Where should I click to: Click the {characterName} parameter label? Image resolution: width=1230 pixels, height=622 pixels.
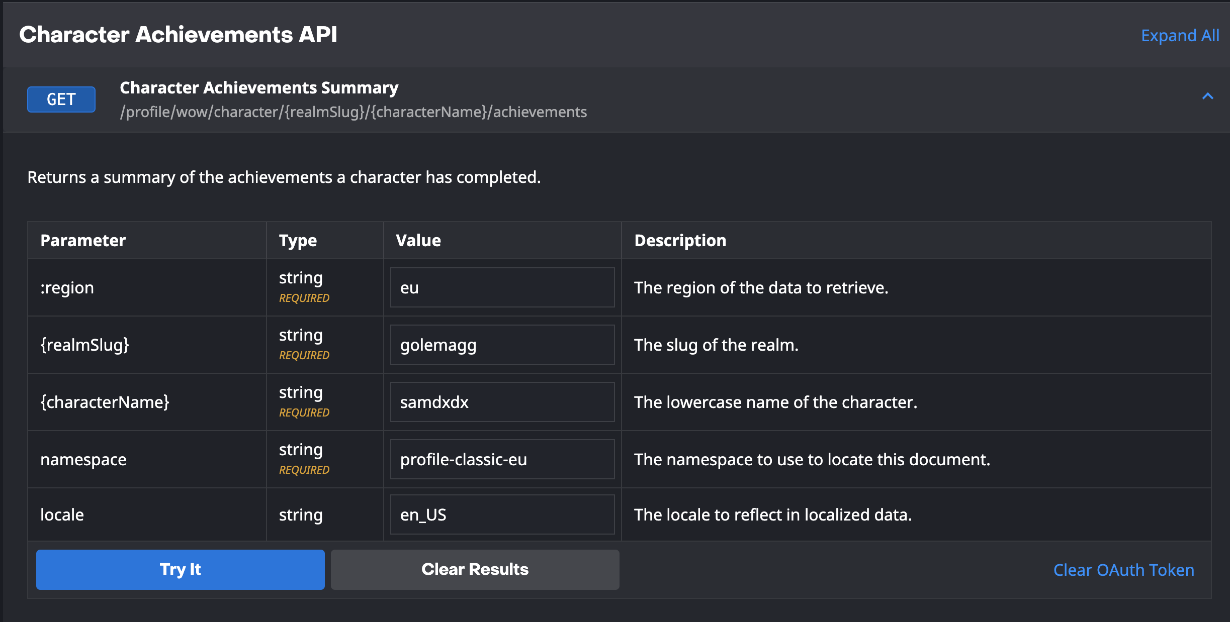(105, 402)
